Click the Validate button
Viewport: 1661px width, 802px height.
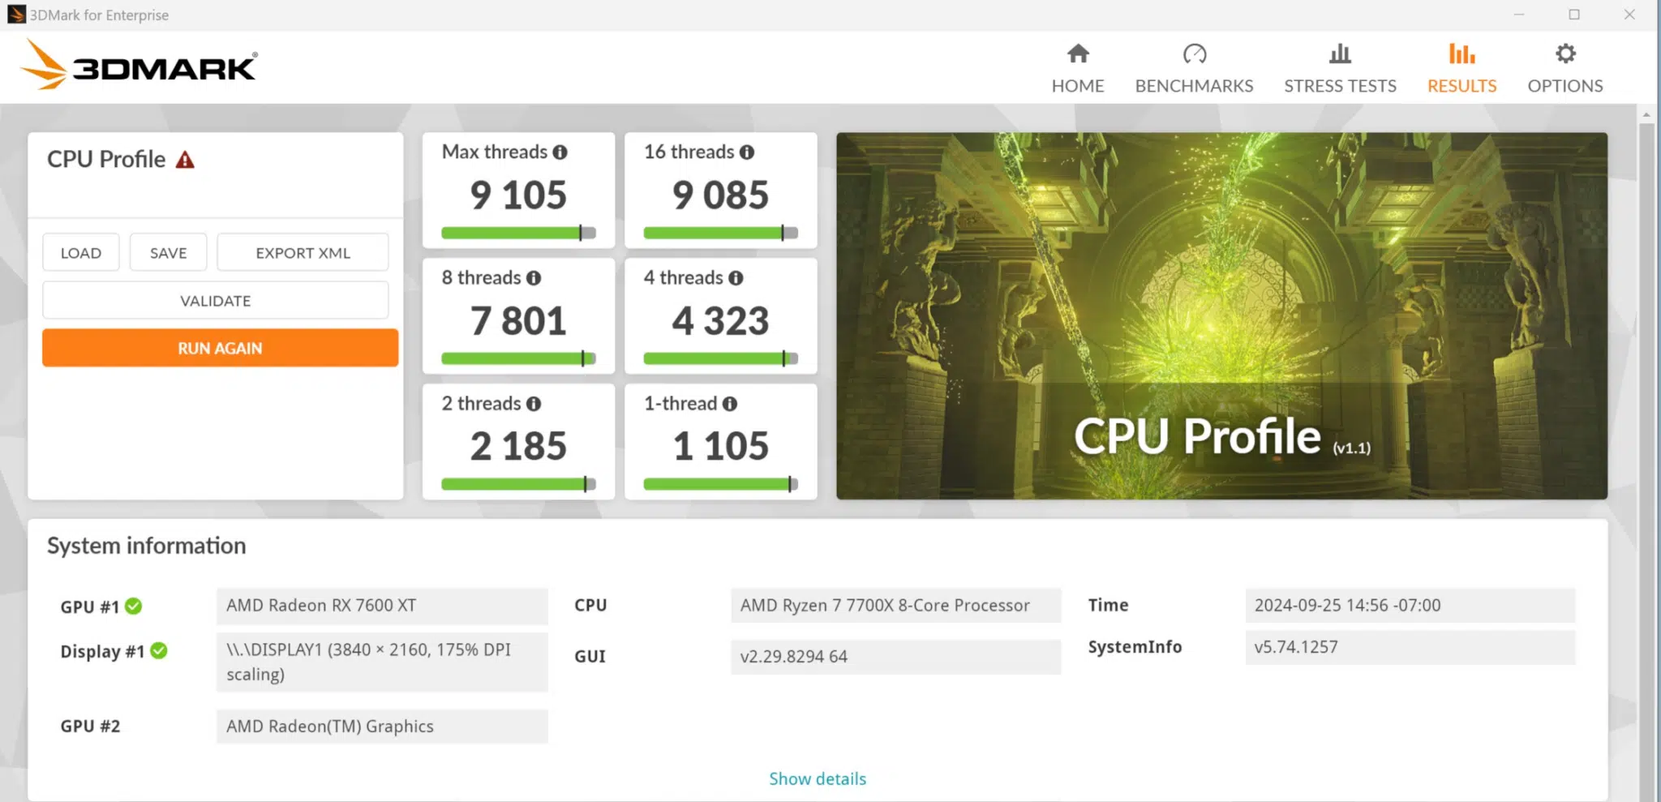tap(215, 301)
